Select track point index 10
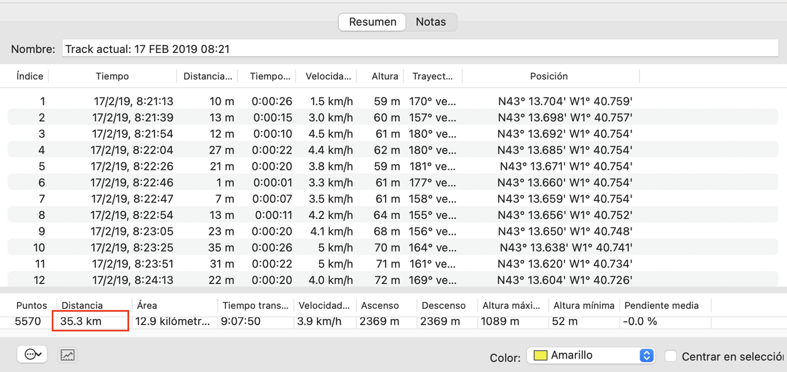This screenshot has width=787, height=372. pyautogui.click(x=393, y=248)
